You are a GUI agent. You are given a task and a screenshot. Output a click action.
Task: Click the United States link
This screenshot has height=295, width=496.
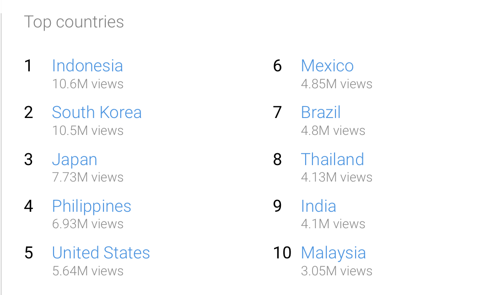101,253
